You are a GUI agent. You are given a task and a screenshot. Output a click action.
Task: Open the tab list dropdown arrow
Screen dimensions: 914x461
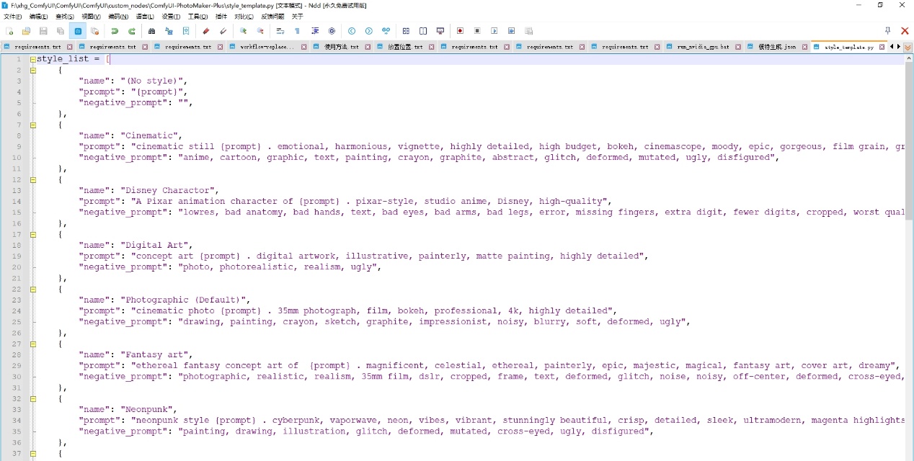tap(908, 47)
